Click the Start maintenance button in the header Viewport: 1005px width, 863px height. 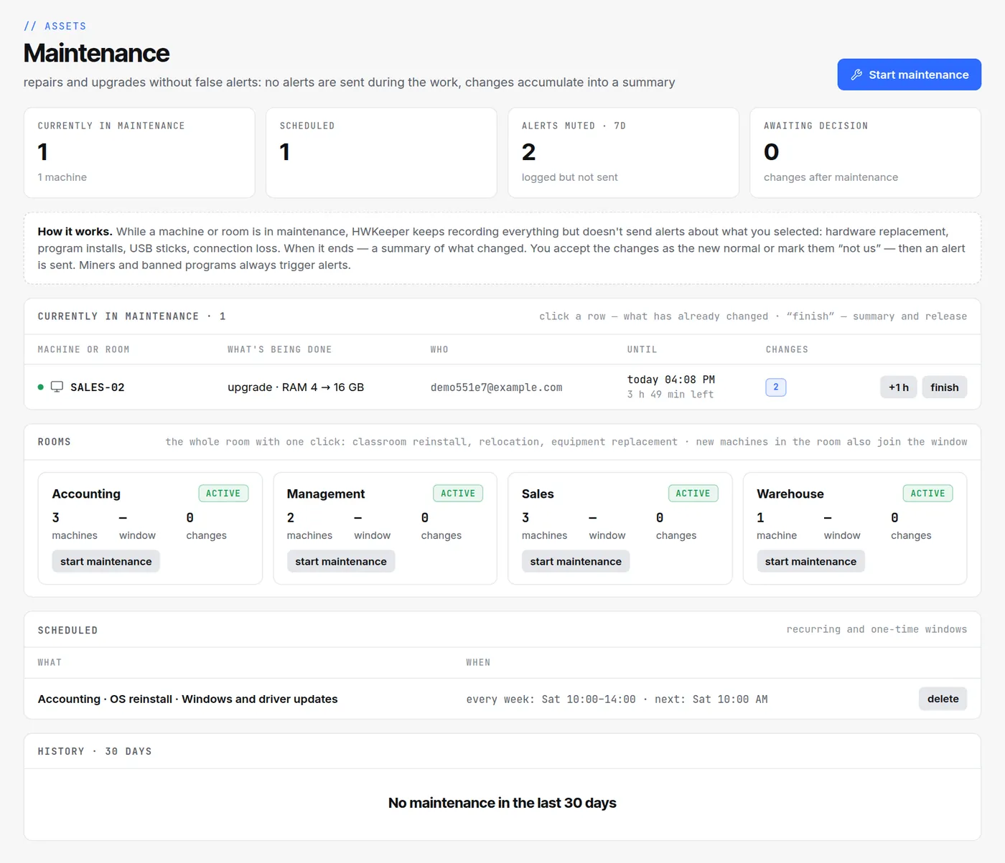(909, 75)
